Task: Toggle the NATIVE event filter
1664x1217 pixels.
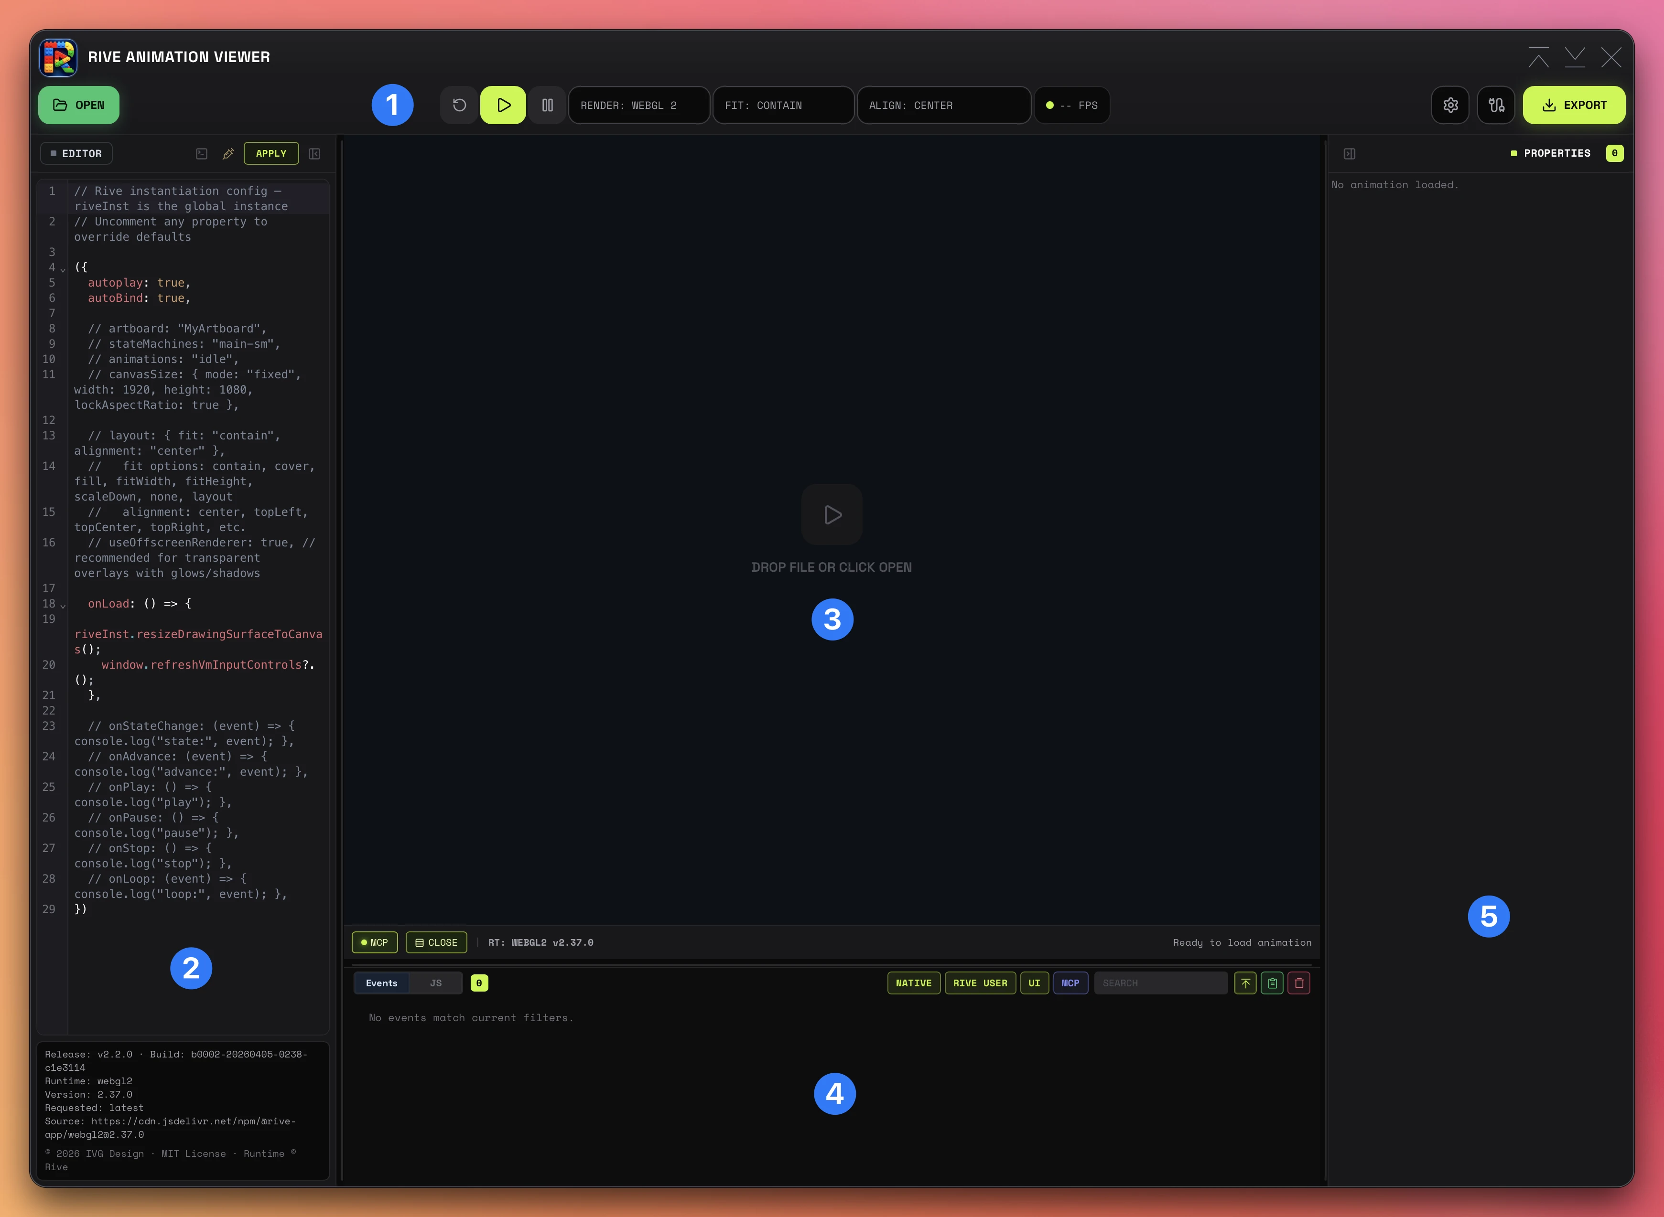Action: pyautogui.click(x=914, y=983)
